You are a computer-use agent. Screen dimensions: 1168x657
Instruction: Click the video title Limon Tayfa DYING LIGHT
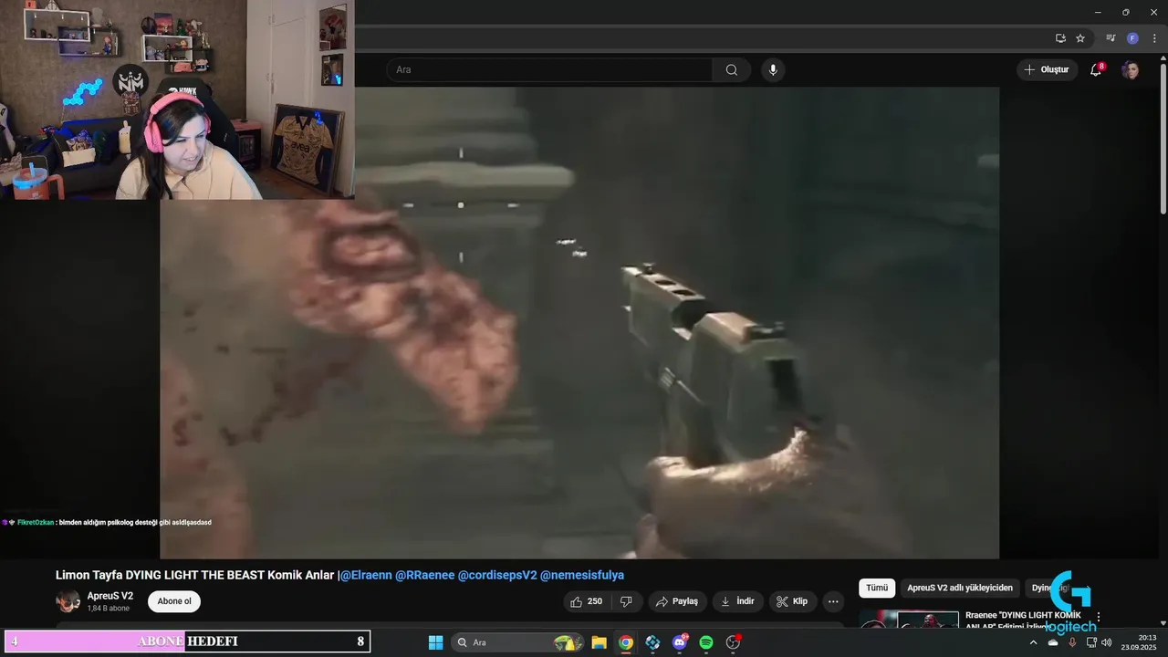pos(195,575)
